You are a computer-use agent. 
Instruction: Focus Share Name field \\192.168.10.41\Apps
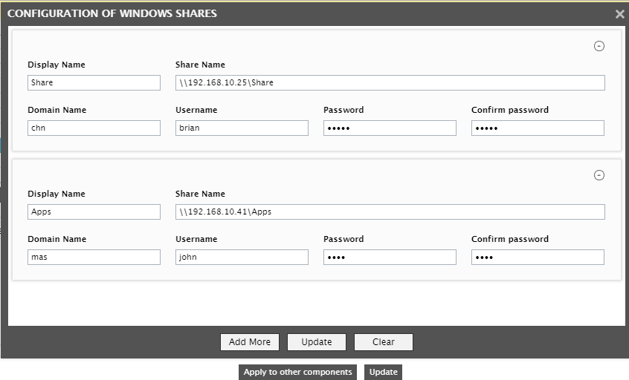point(390,212)
